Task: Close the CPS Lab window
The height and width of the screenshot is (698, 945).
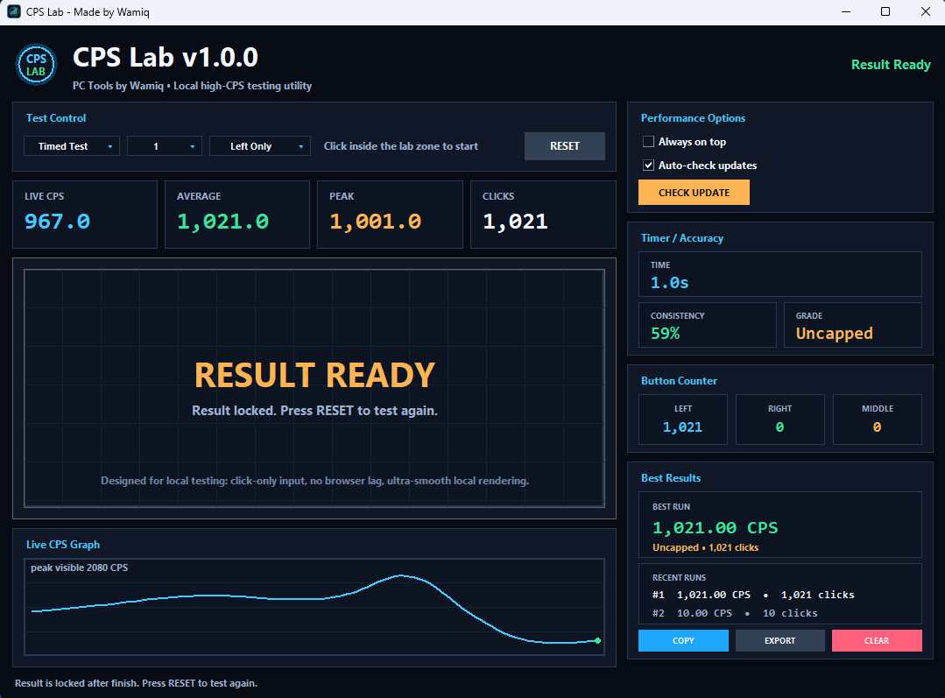Action: (x=926, y=12)
